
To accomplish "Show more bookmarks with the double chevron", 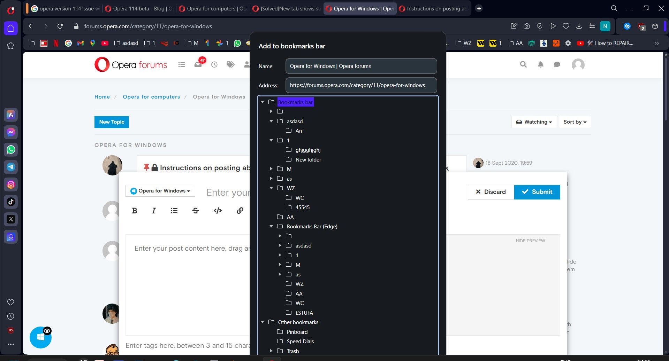I will pyautogui.click(x=656, y=43).
